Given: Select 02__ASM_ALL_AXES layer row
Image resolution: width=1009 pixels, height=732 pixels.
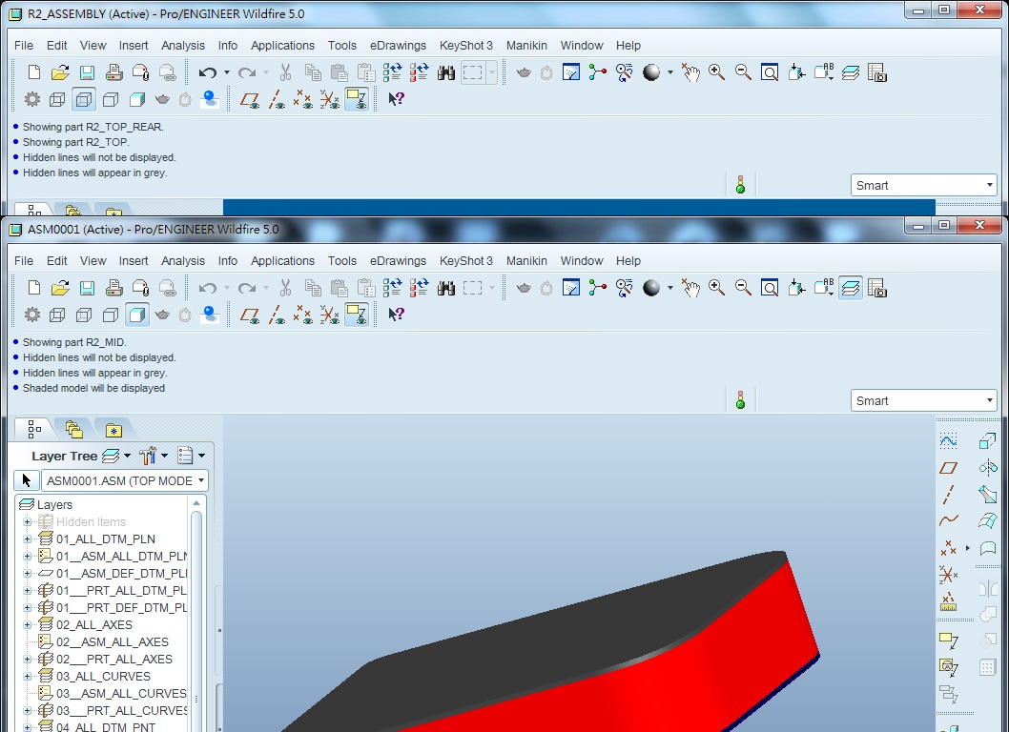Looking at the screenshot, I should pyautogui.click(x=112, y=642).
